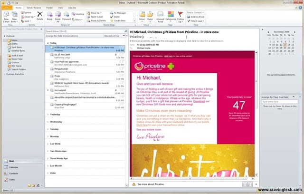Switch to the Folder tab
Viewport: 304px width, 194px height.
49,8
